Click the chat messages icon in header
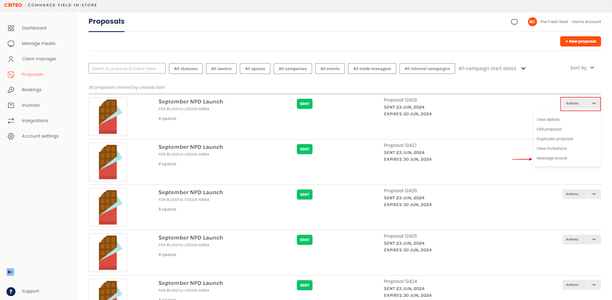 (x=514, y=22)
